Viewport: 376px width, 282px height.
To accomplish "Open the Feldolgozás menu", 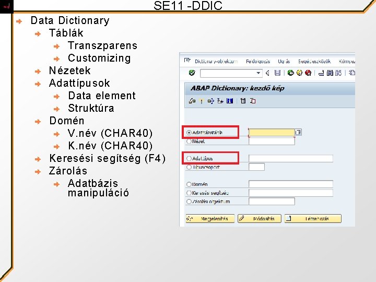I will [x=258, y=62].
